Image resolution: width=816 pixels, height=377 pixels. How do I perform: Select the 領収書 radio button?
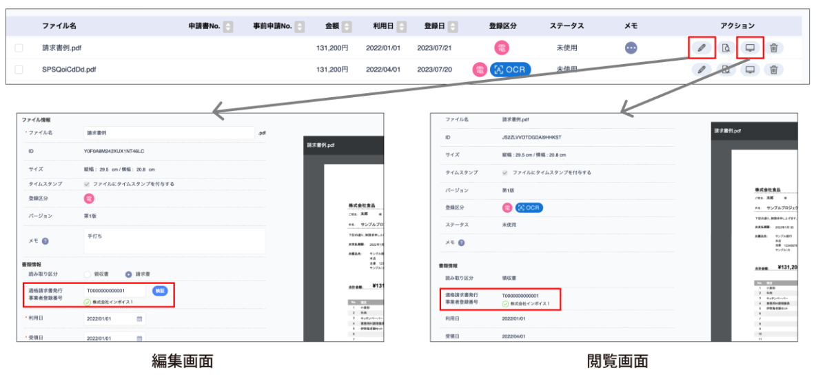[x=88, y=274]
